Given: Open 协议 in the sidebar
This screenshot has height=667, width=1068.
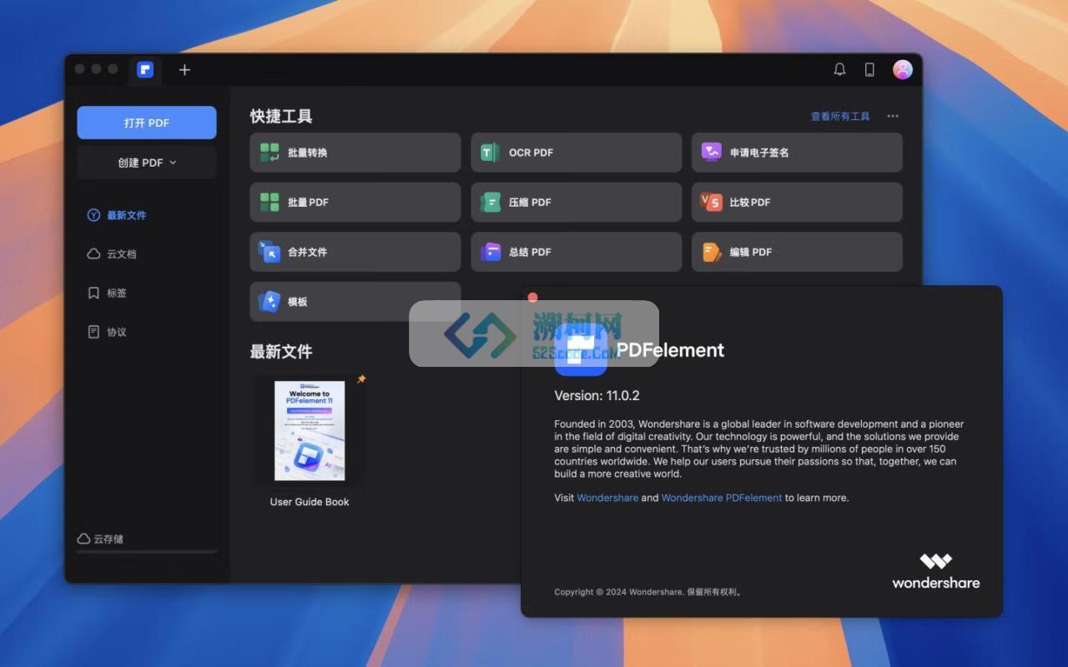Looking at the screenshot, I should click(107, 332).
